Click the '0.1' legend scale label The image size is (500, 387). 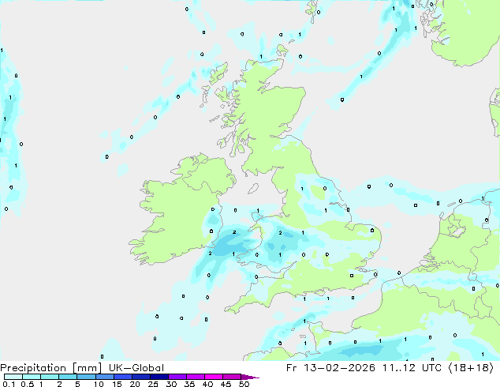pyautogui.click(x=9, y=384)
